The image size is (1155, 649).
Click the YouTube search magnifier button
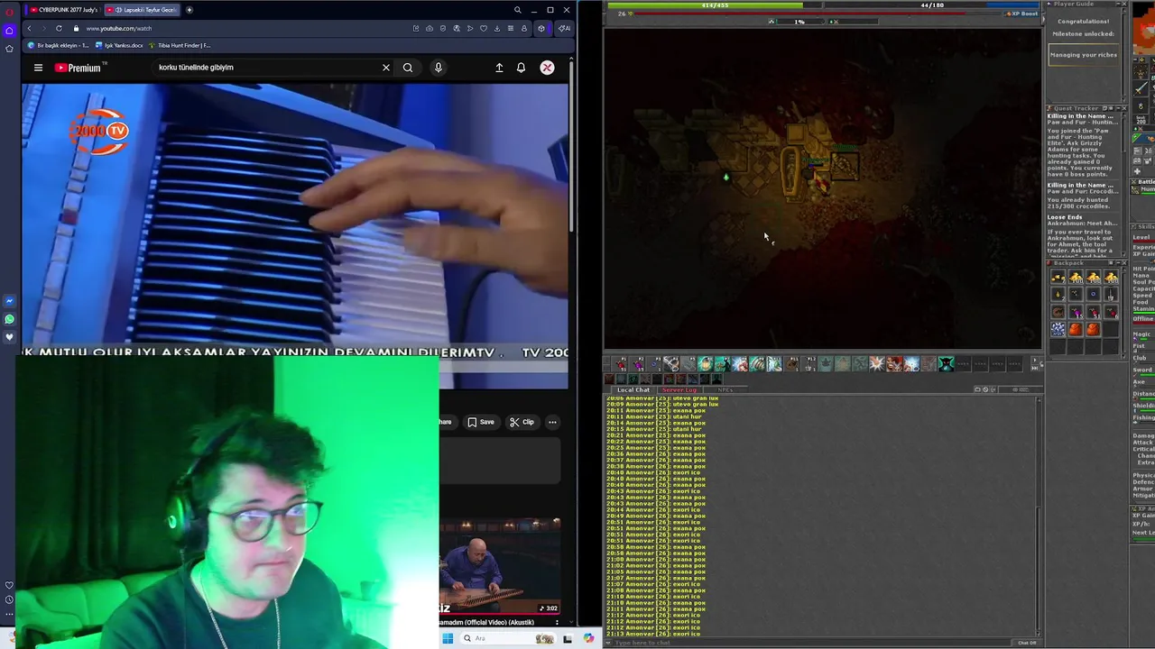(x=408, y=68)
